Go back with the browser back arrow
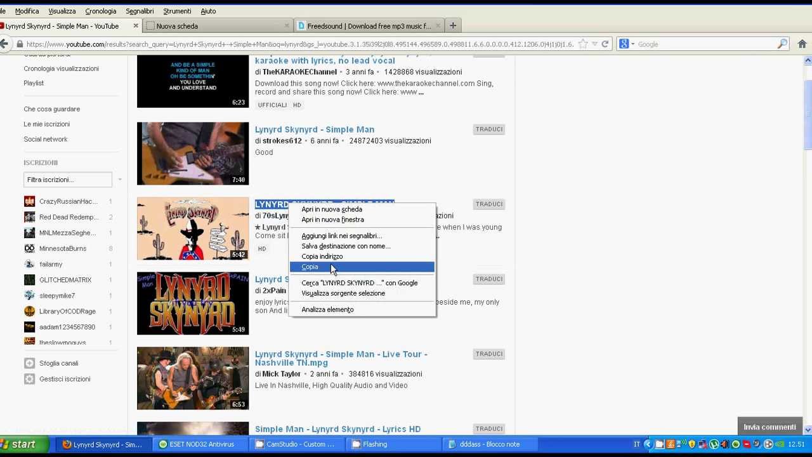Viewport: 812px width, 457px height. tap(4, 44)
